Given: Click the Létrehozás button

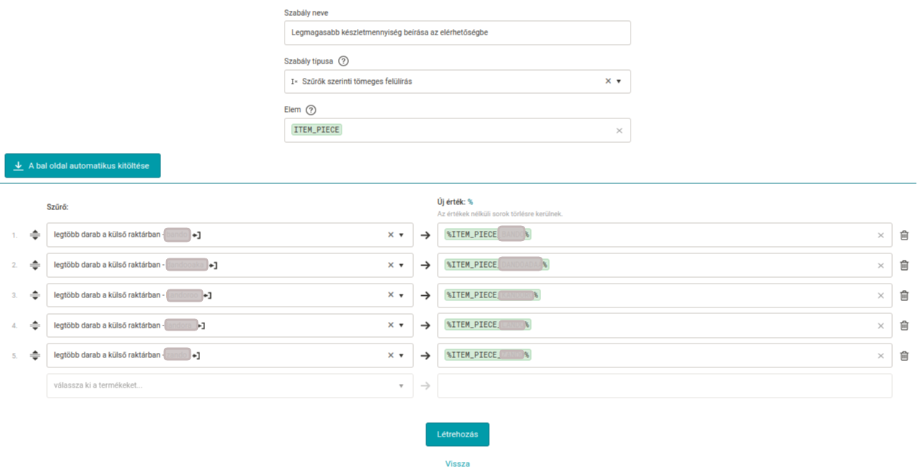Looking at the screenshot, I should tap(457, 434).
